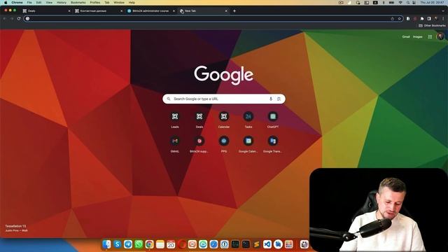Viewport: 448px width, 252px height.
Task: Focus the Google search box
Action: coord(224,99)
